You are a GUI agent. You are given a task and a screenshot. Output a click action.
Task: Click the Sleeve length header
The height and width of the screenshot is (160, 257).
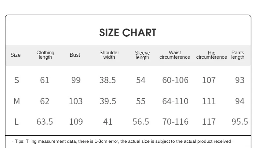pos(142,55)
